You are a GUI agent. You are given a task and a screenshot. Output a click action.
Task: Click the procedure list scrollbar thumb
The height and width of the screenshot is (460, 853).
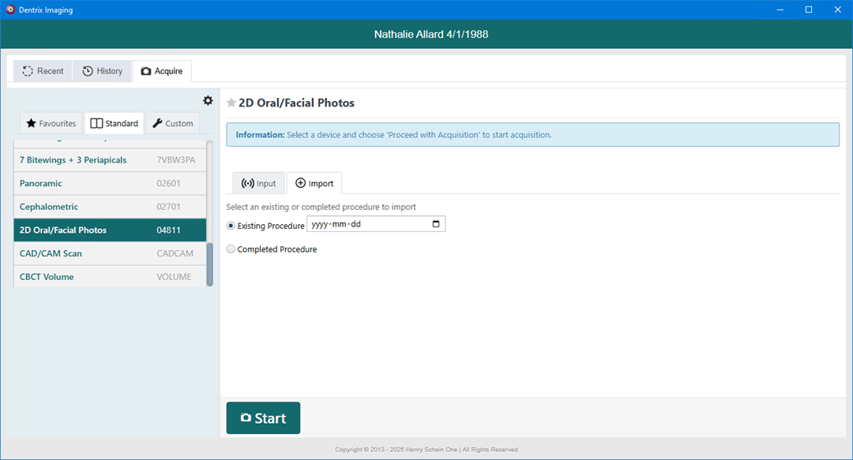210,264
